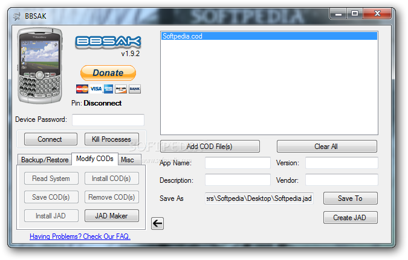Screen dimensions: 408x260
Task: Click the Install JAD button
Action: tap(51, 216)
